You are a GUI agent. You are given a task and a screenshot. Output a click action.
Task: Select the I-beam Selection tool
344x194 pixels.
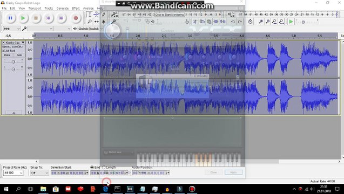(x=90, y=15)
